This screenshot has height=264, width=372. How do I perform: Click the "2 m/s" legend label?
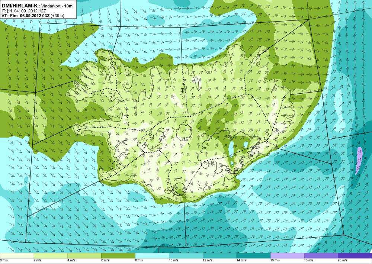[x=38, y=260]
